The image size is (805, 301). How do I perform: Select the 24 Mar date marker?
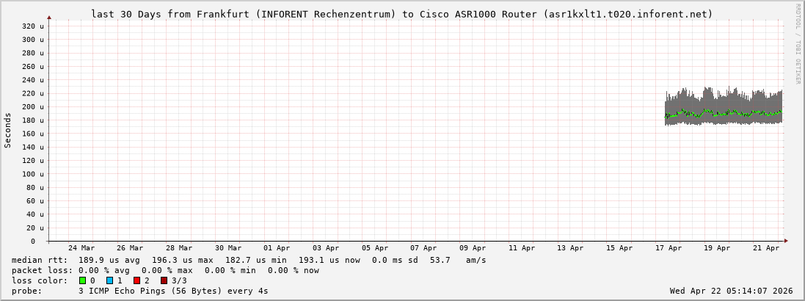81,248
